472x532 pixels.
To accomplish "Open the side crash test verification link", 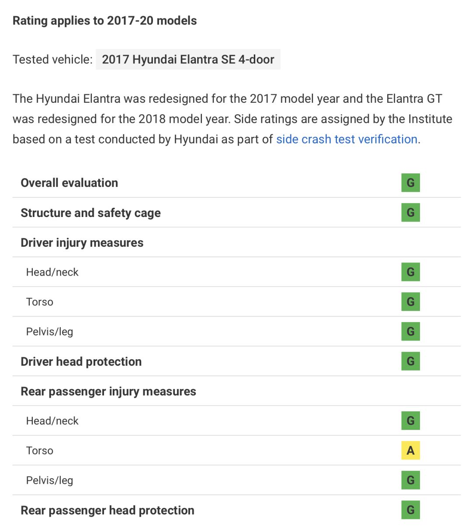I will tap(347, 139).
